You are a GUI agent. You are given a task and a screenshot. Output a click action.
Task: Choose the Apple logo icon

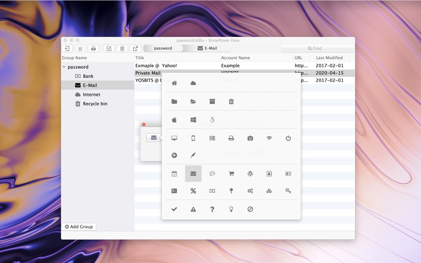[x=174, y=120]
